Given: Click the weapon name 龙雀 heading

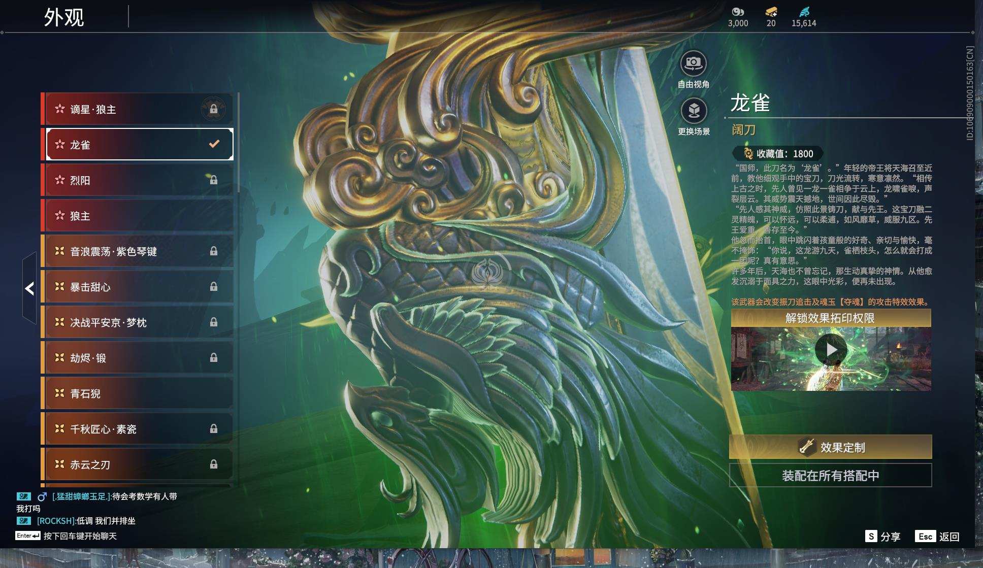Looking at the screenshot, I should point(750,103).
